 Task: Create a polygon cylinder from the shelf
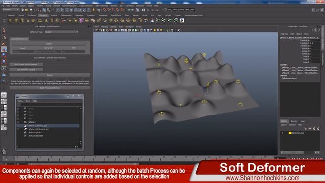click(x=22, y=20)
